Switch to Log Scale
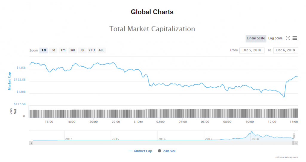Image resolution: width=306 pixels, height=162 pixels. point(275,38)
